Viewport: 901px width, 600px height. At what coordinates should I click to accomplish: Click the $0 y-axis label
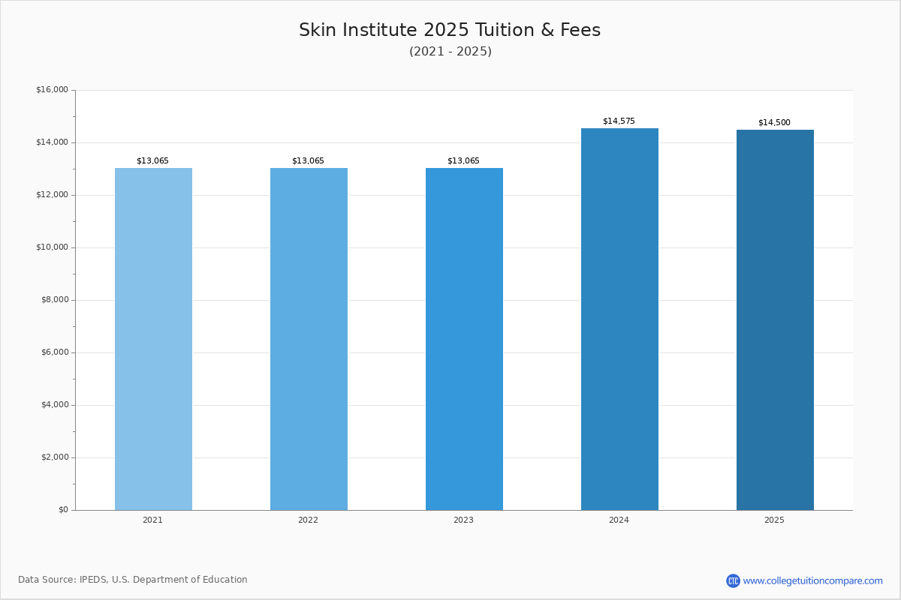click(x=63, y=510)
